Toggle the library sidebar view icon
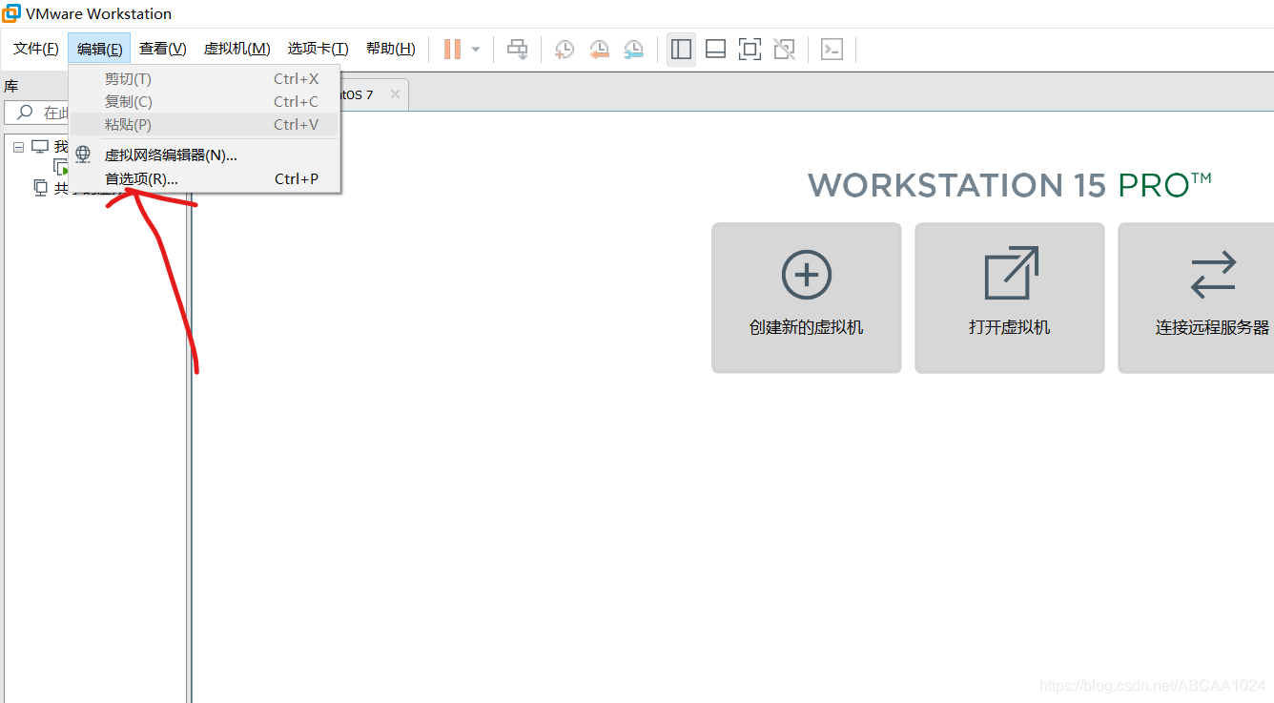1274x703 pixels. tap(681, 49)
